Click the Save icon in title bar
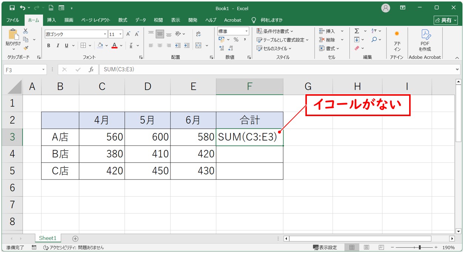This screenshot has width=464, height=253. [x=12, y=8]
